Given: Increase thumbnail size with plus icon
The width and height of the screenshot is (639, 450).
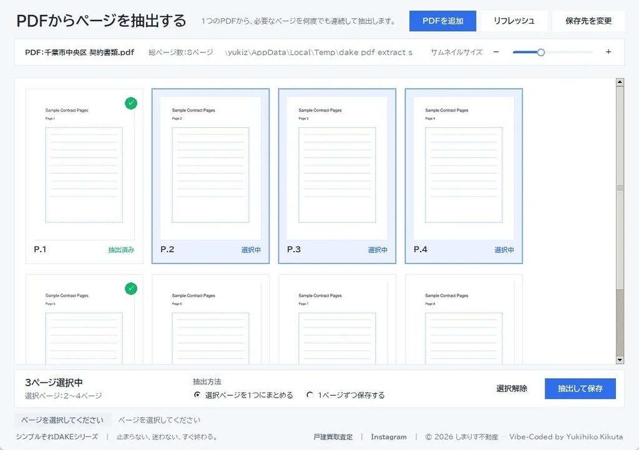Looking at the screenshot, I should click(x=608, y=52).
